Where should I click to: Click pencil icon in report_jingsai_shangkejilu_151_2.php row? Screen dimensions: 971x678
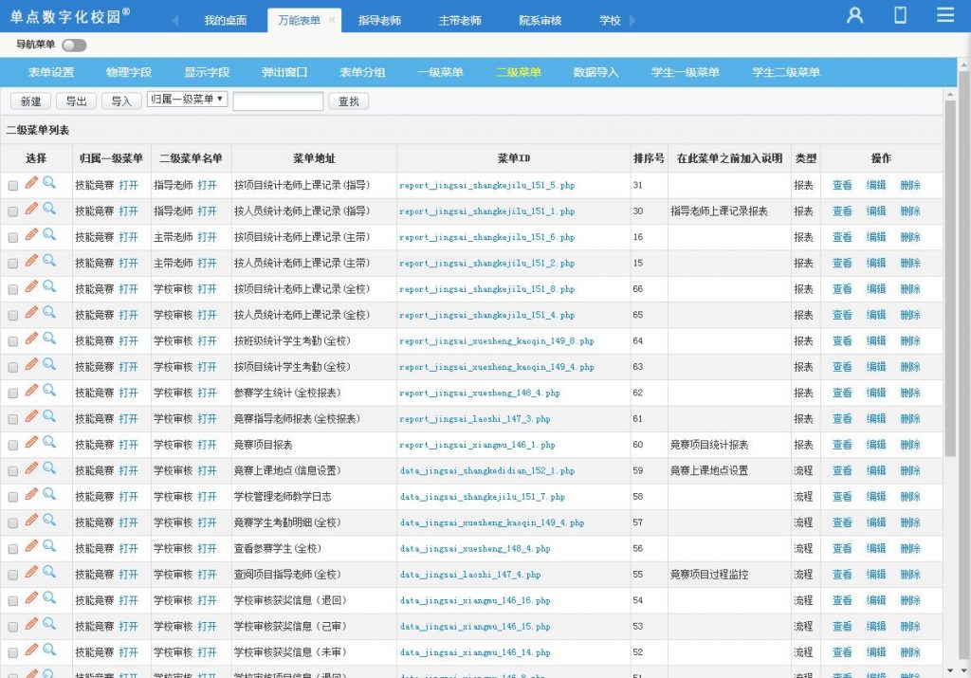[31, 261]
